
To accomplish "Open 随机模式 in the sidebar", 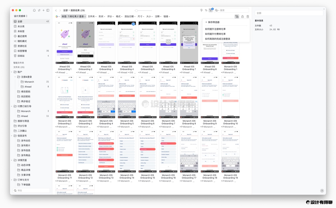I will pos(32,41).
